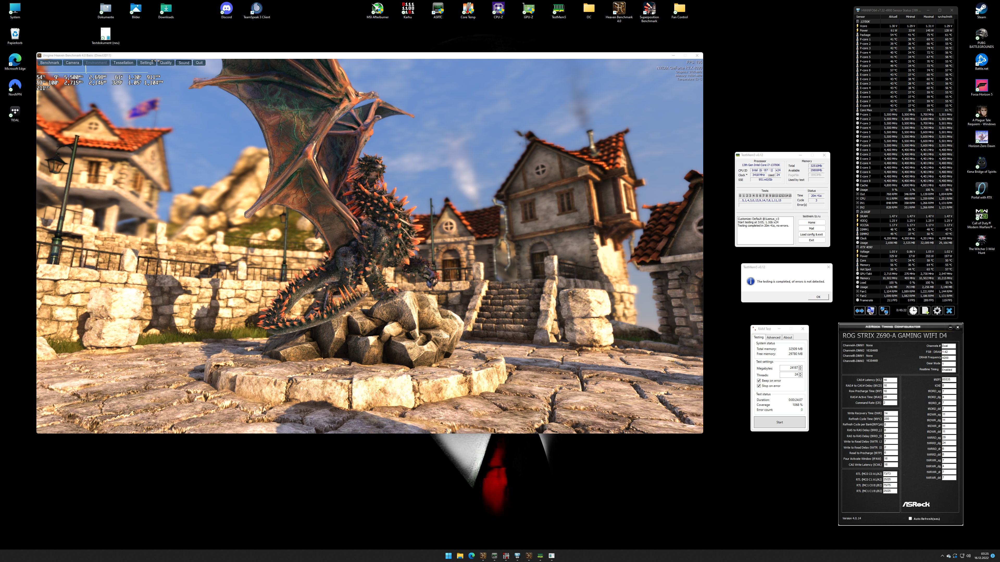Click Megabytes value field in RAM Test
The image size is (1000, 562).
[789, 368]
